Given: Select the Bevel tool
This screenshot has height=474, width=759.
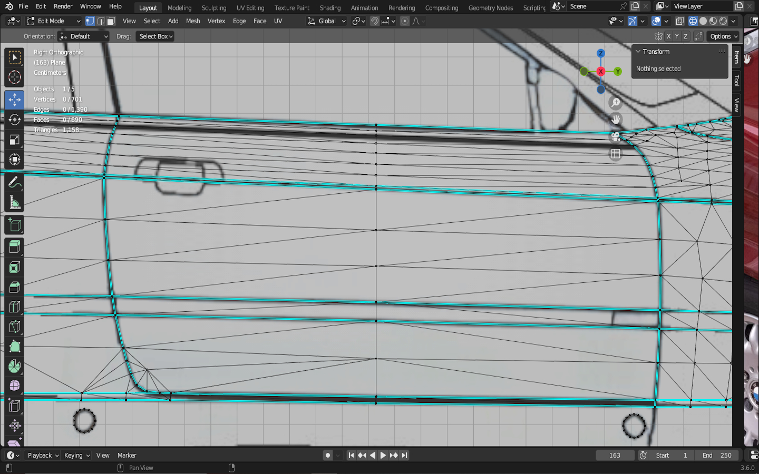Looking at the screenshot, I should pos(15,287).
